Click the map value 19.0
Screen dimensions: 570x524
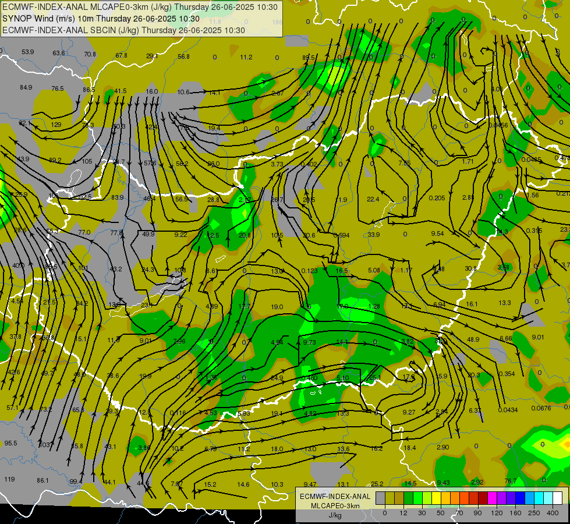coord(277,307)
